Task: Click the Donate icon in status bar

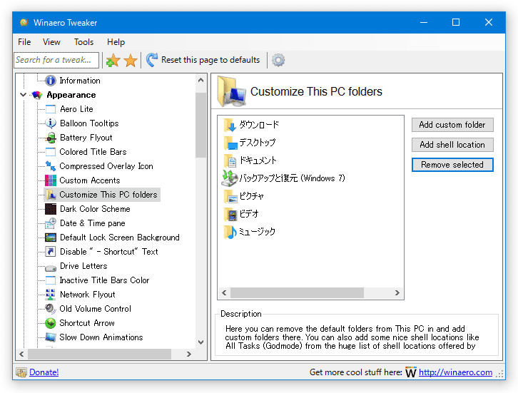Action: (x=21, y=372)
